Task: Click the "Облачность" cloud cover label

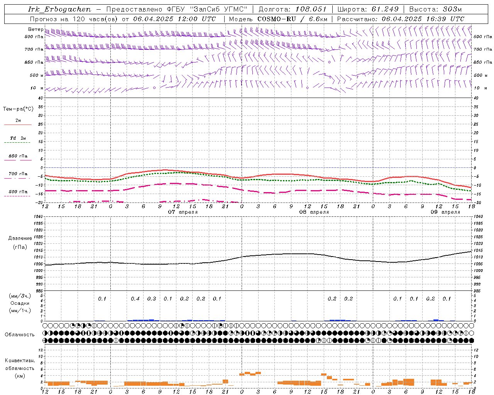Action: pos(20,335)
